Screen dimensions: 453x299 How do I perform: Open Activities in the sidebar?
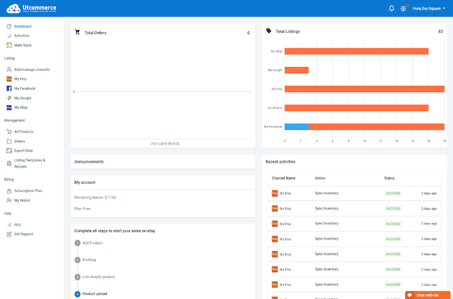(x=22, y=36)
